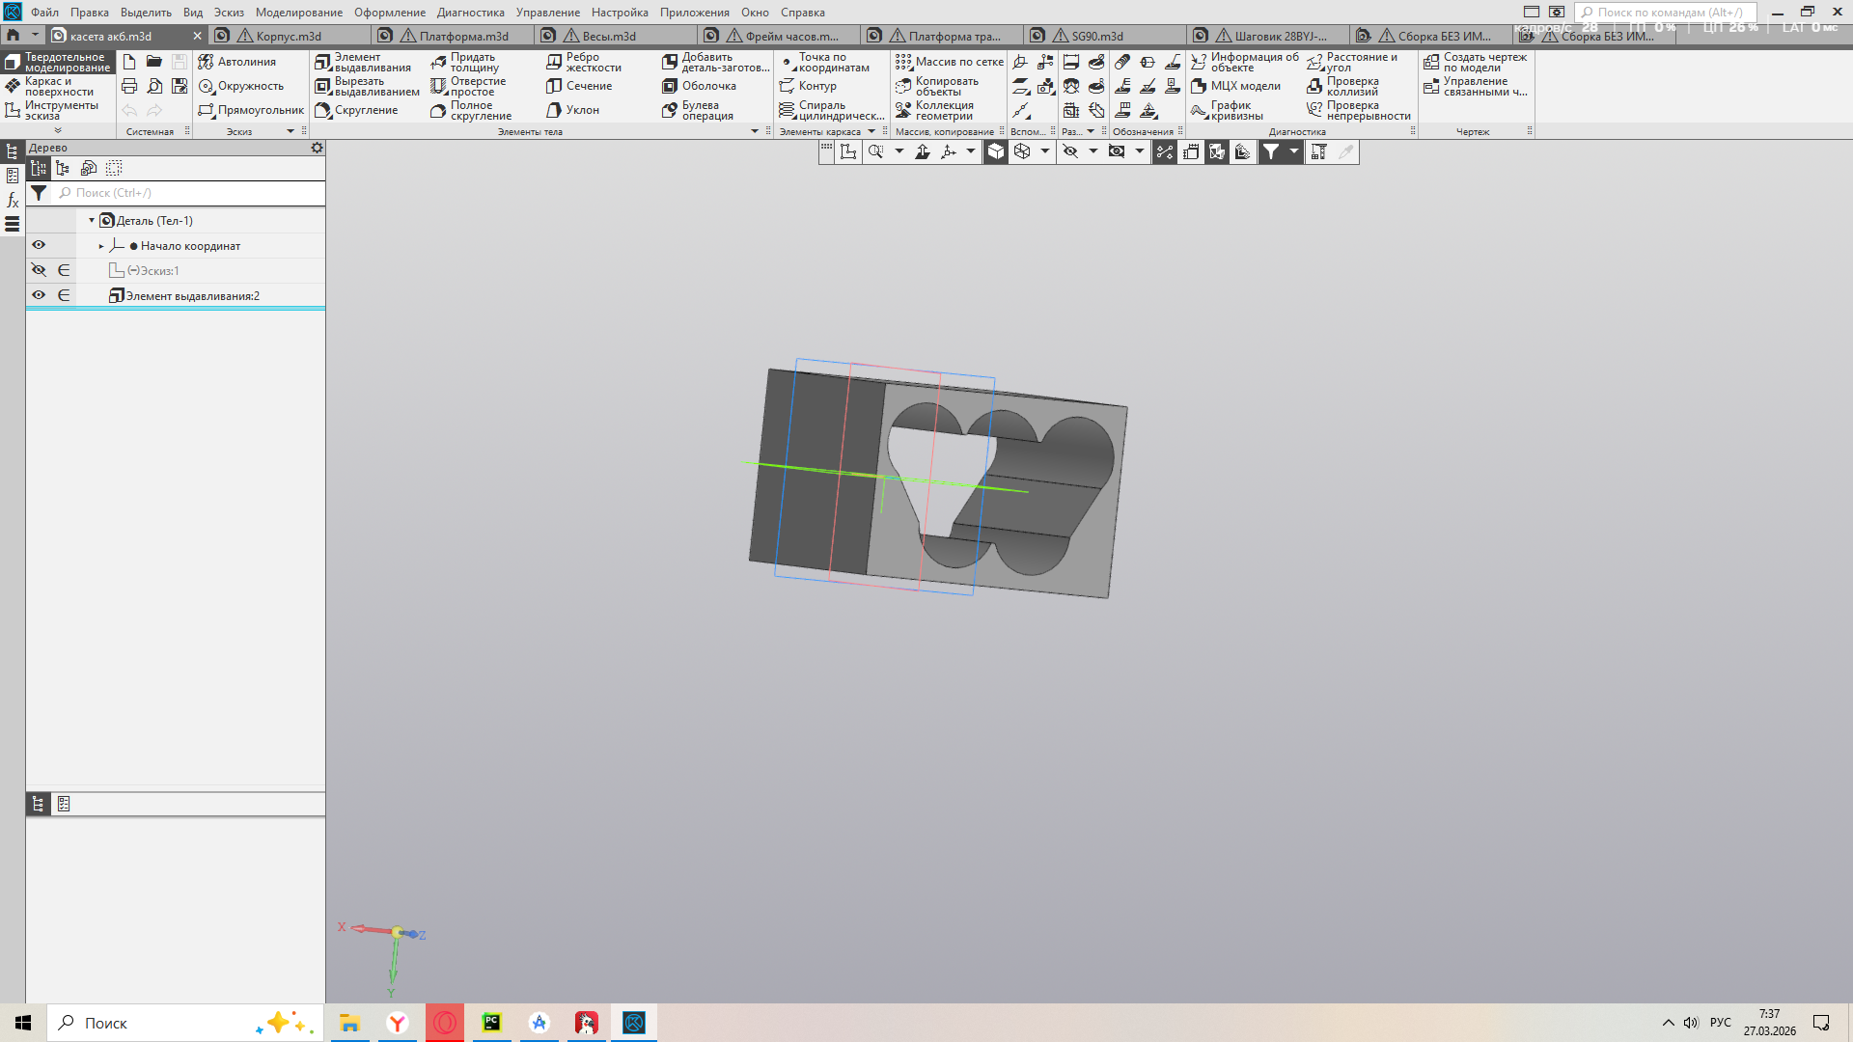Toggle visibility eye of Начало координат
Image resolution: width=1853 pixels, height=1042 pixels.
pos(39,245)
